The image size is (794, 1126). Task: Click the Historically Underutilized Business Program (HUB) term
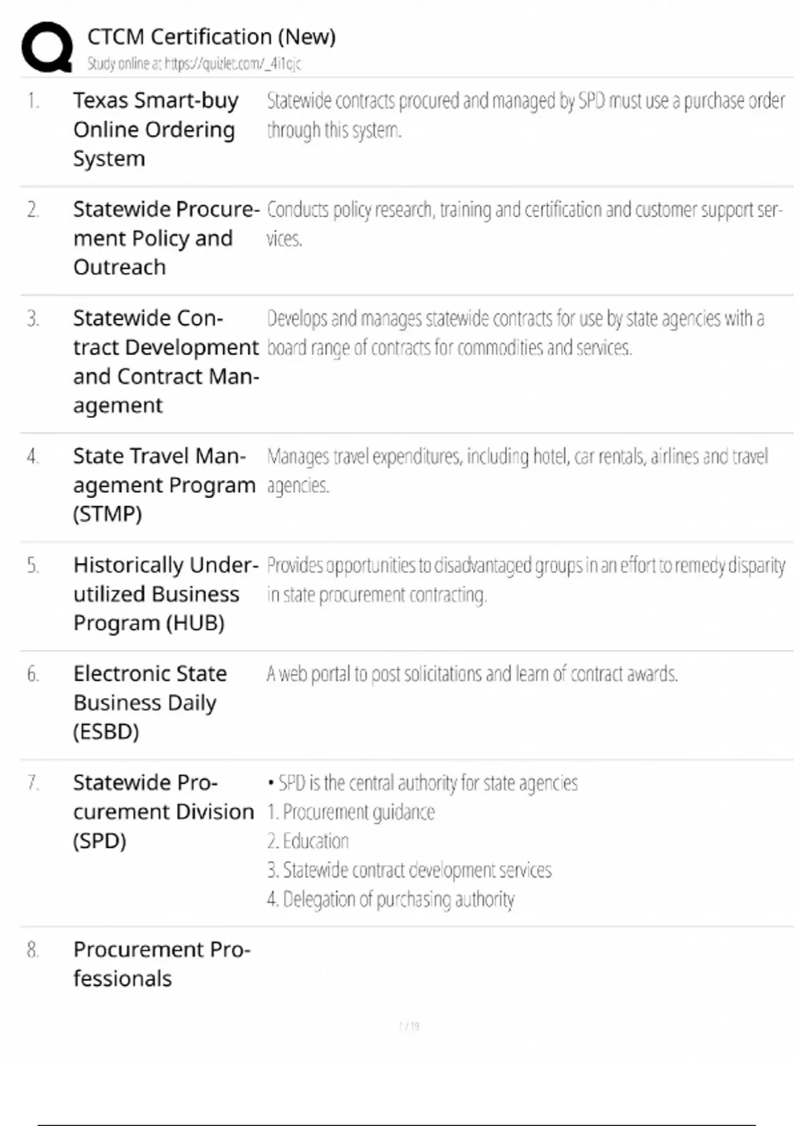click(165, 593)
